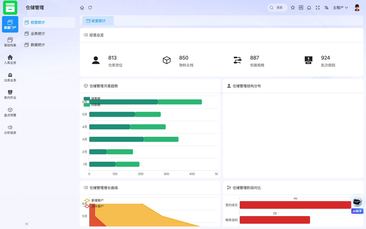Open the 基础档案 sidebar section
Image resolution: width=366 pixels, height=229 pixels.
pyautogui.click(x=10, y=42)
